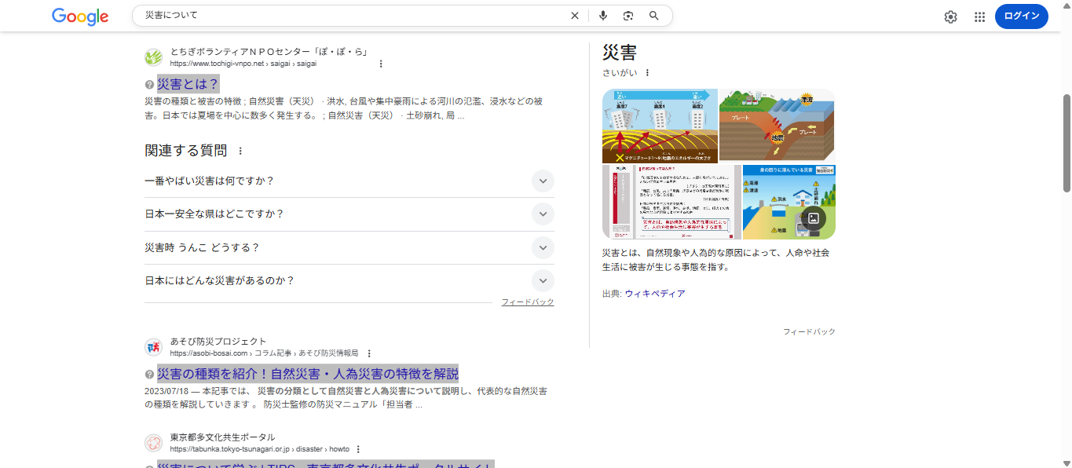Open the plate tectonics tsunami diagram image
Screen dimensions: 1072x468
(777, 126)
